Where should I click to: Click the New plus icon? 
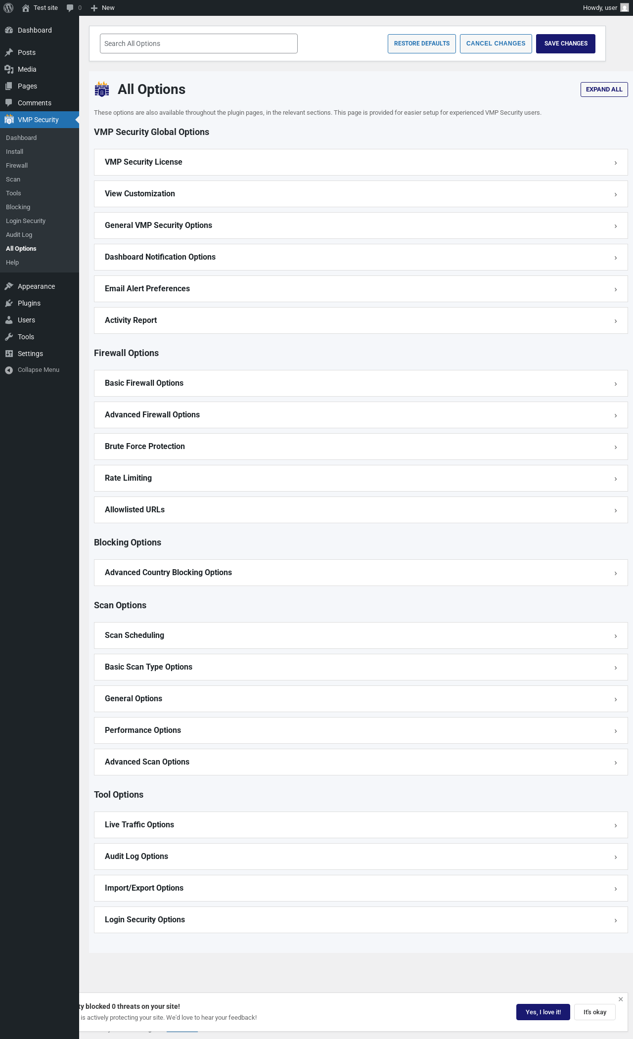(x=94, y=8)
